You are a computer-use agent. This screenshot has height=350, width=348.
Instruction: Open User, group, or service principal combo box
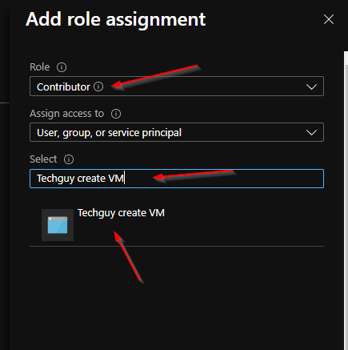click(177, 132)
